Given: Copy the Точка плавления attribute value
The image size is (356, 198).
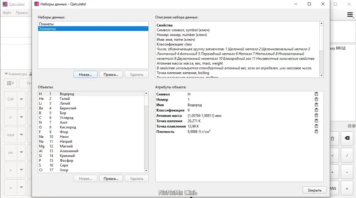Looking at the screenshot, I should (316, 126).
